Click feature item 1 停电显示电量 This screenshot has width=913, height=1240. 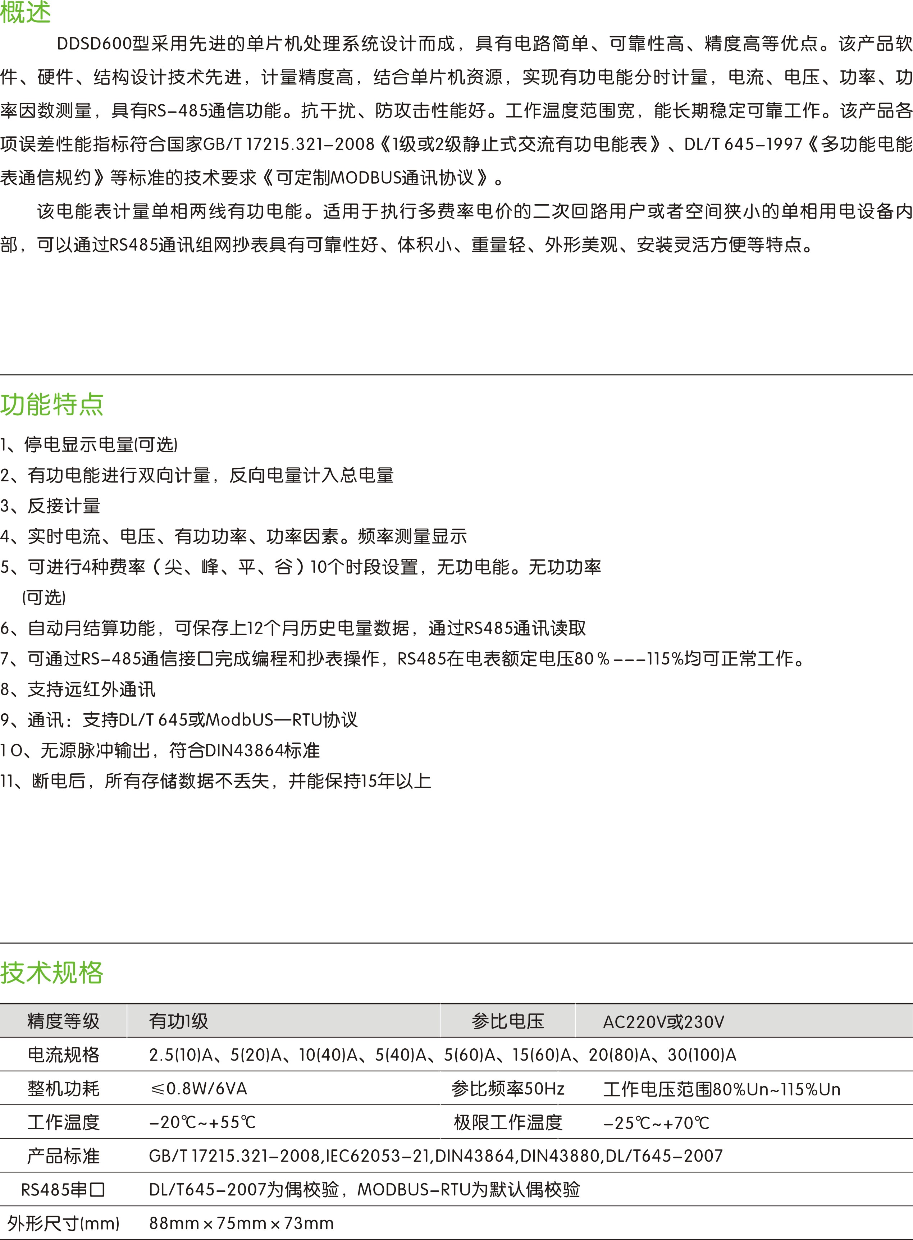89,444
